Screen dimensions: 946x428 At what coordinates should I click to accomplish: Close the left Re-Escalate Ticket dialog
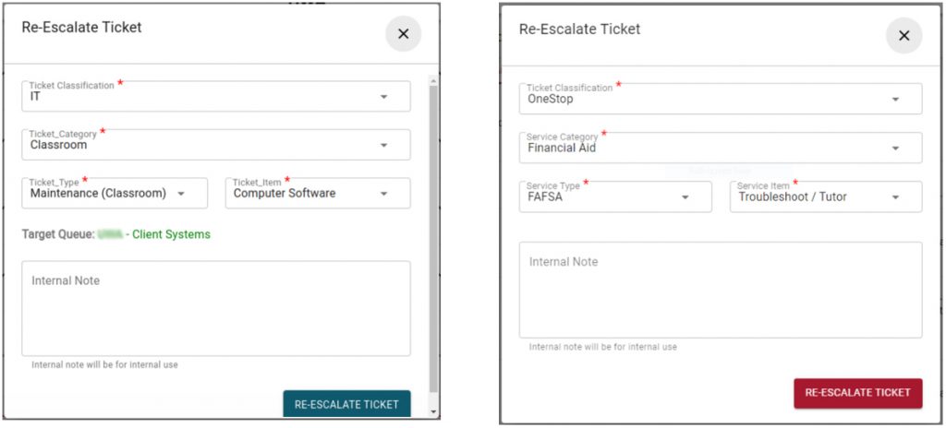403,34
